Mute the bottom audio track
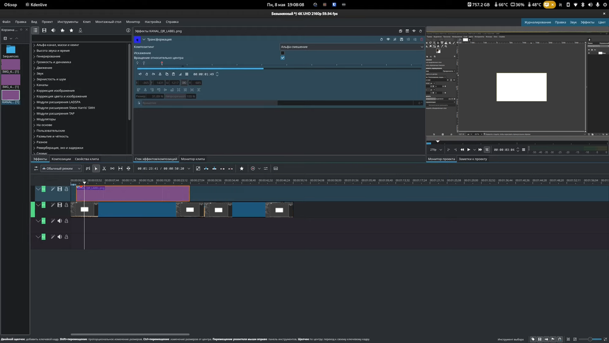Image resolution: width=609 pixels, height=343 pixels. coord(60,237)
